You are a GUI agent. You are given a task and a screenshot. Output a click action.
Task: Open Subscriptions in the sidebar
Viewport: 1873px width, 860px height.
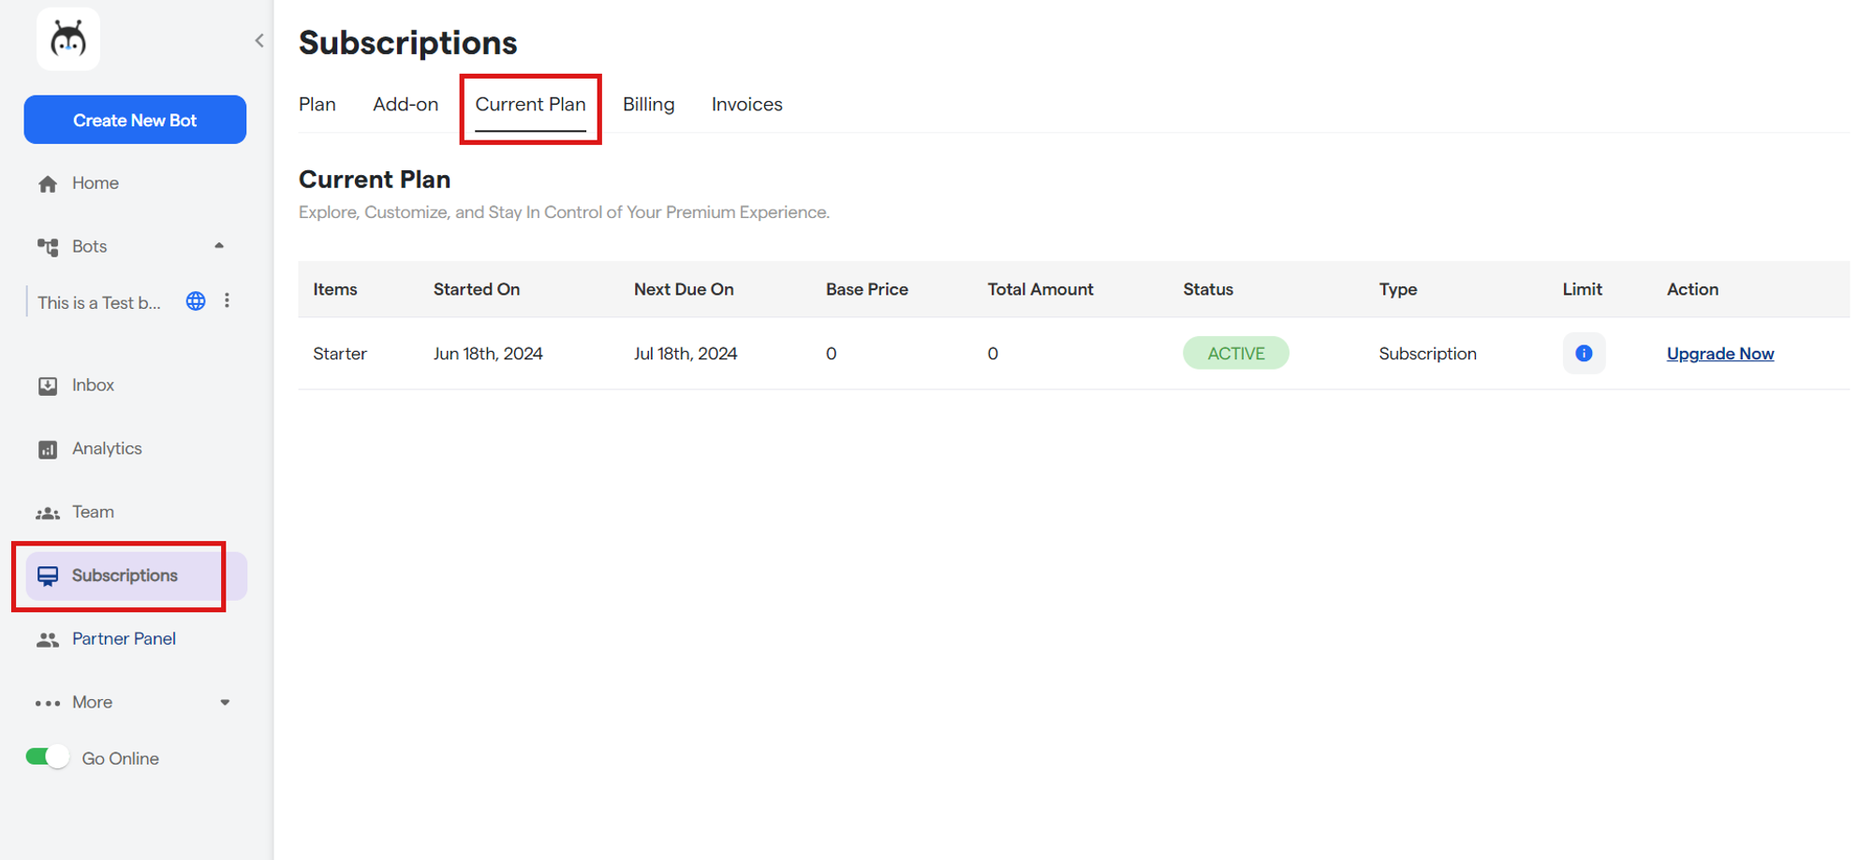click(124, 576)
